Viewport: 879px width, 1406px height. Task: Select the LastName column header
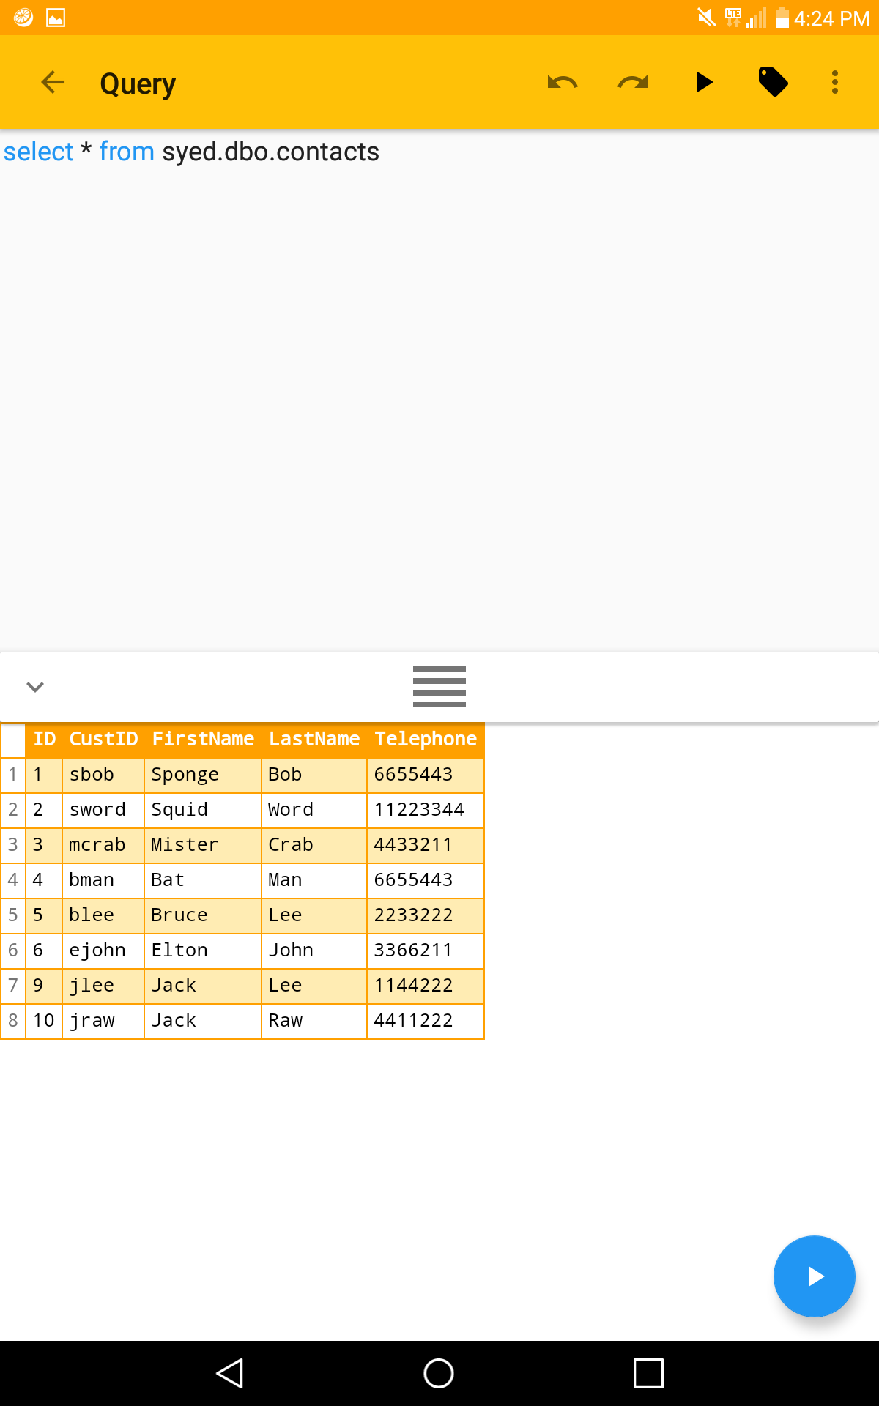[314, 740]
